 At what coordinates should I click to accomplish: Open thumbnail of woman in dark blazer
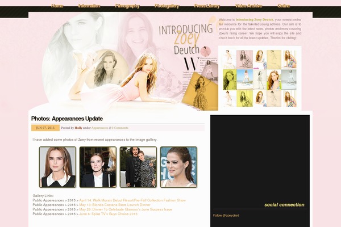(98, 167)
